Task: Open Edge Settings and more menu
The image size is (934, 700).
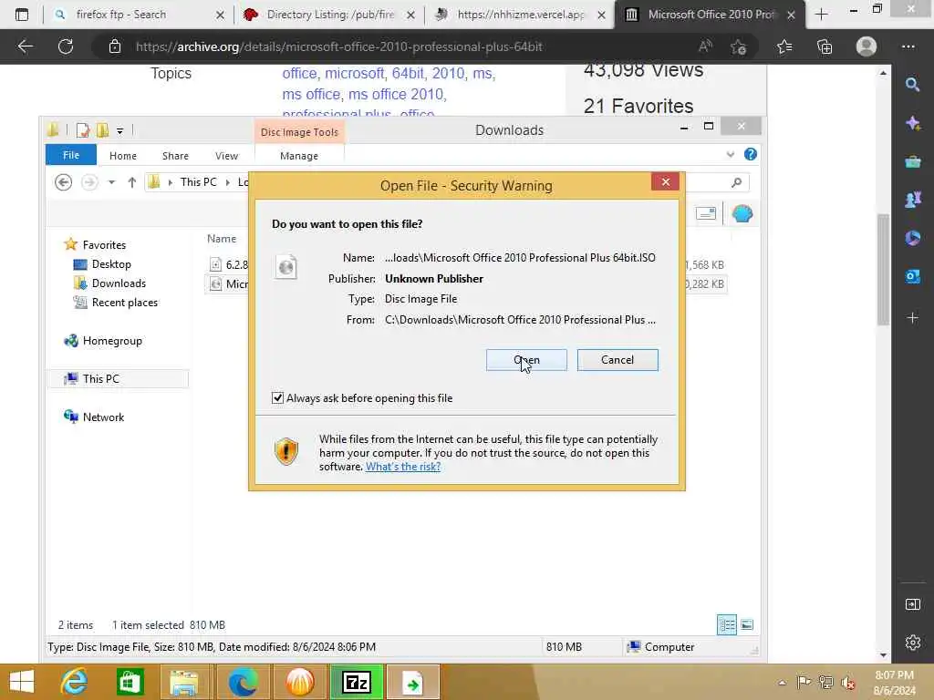Action: 908,46
